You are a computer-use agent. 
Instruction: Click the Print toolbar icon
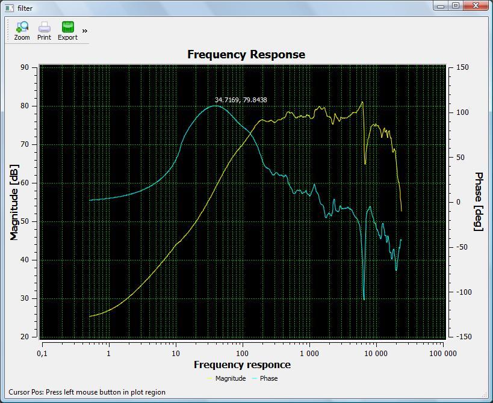(44, 31)
